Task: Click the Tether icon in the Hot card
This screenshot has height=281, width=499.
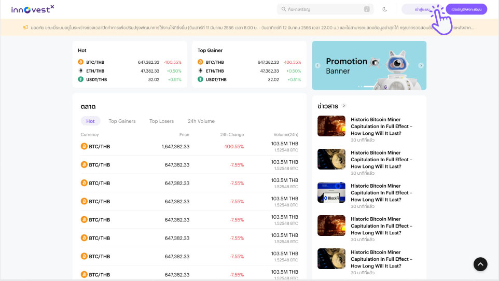Action: click(x=80, y=79)
